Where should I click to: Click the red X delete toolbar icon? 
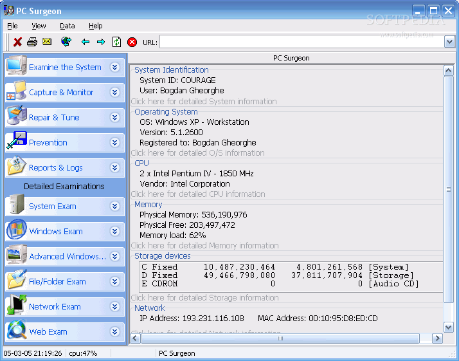click(17, 42)
